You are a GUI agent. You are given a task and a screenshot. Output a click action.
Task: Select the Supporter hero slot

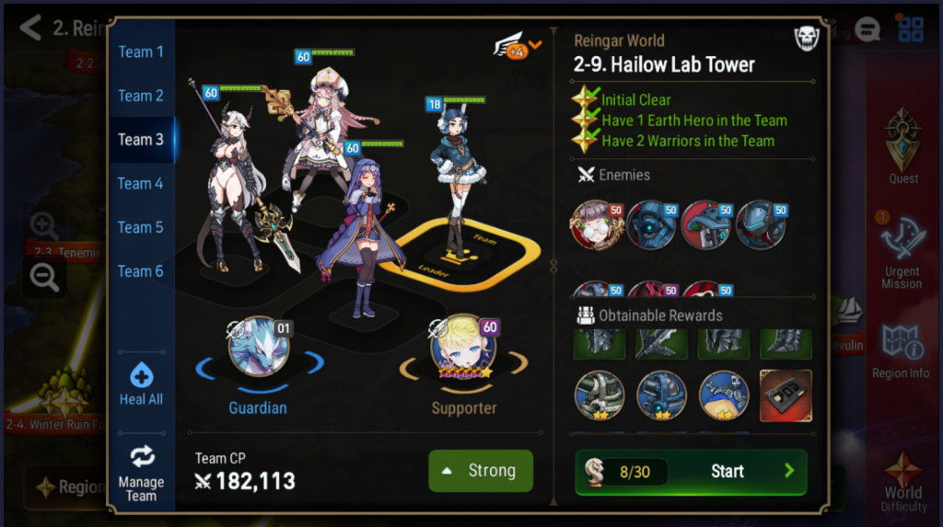[464, 348]
